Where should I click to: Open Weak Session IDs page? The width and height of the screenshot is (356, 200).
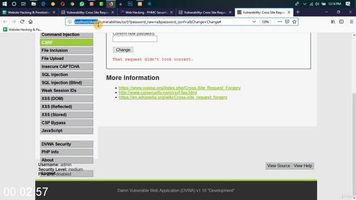(67, 91)
